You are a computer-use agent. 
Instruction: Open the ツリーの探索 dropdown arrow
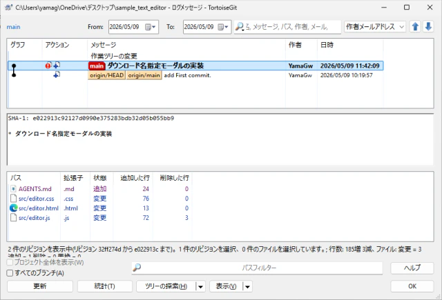click(200, 286)
